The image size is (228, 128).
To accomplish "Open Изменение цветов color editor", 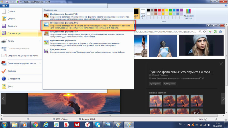I will 188,14.
